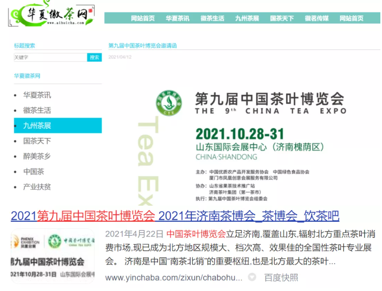
Task: Select 徽茶生活 in the sidebar list
Action: tap(37, 110)
